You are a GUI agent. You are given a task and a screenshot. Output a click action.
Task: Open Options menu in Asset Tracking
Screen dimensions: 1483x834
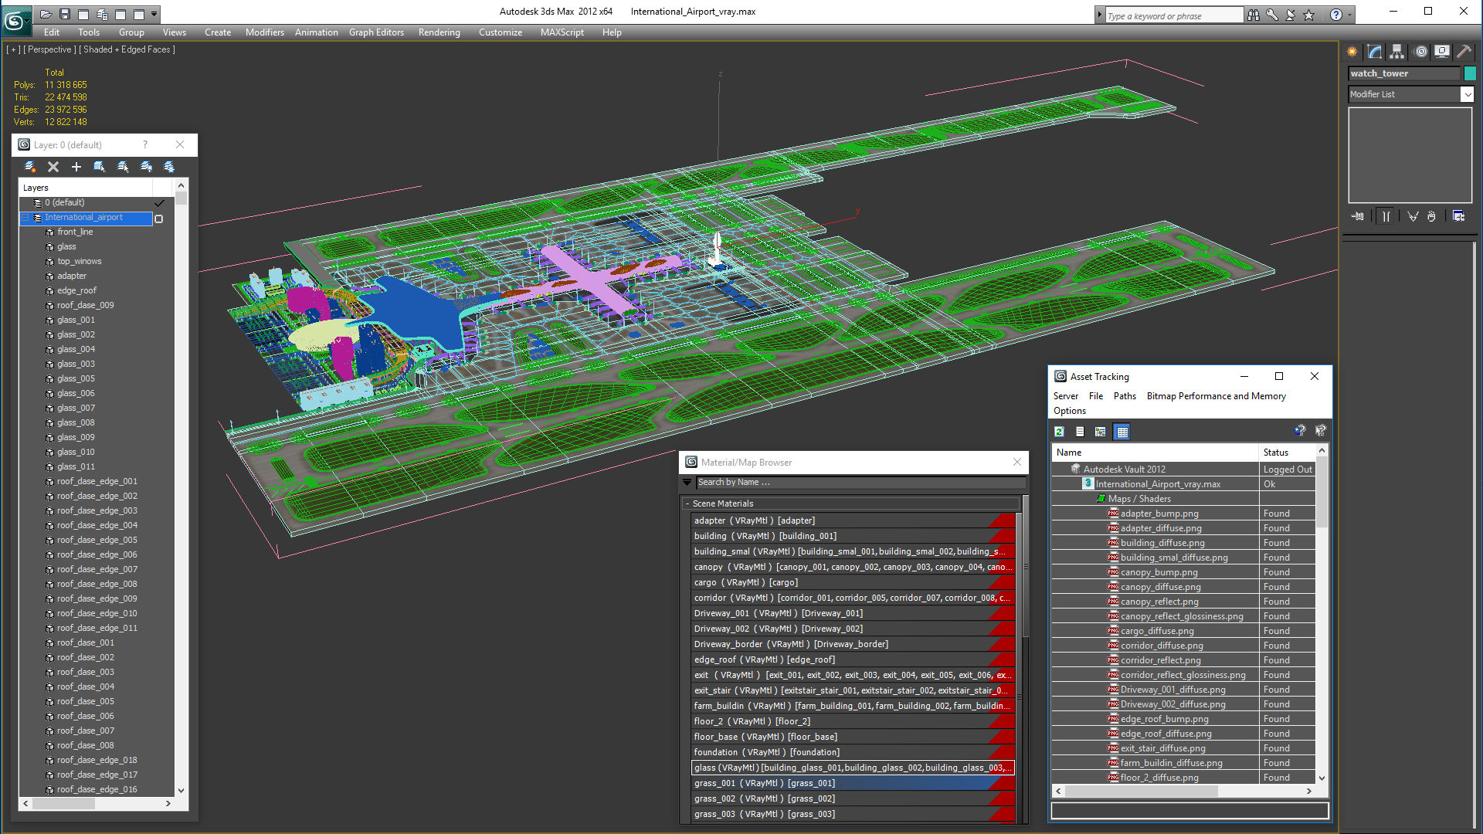1070,411
